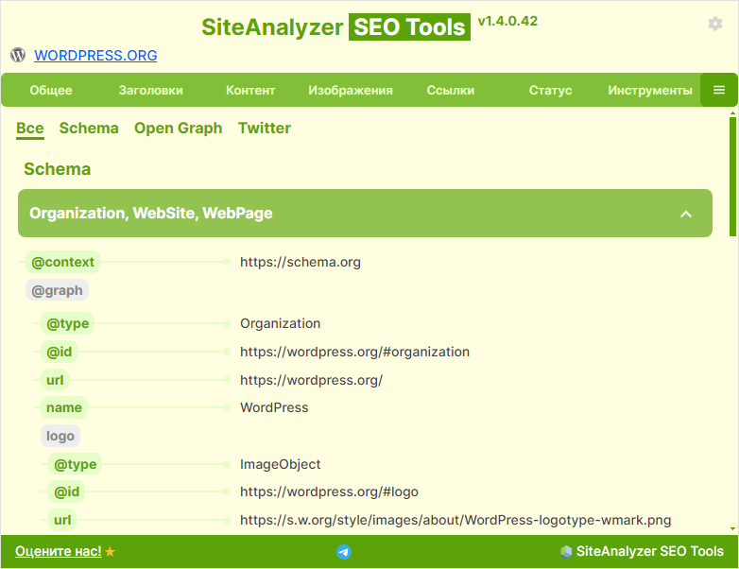This screenshot has width=739, height=569.
Task: Select the Ссылки tab
Action: [x=450, y=90]
